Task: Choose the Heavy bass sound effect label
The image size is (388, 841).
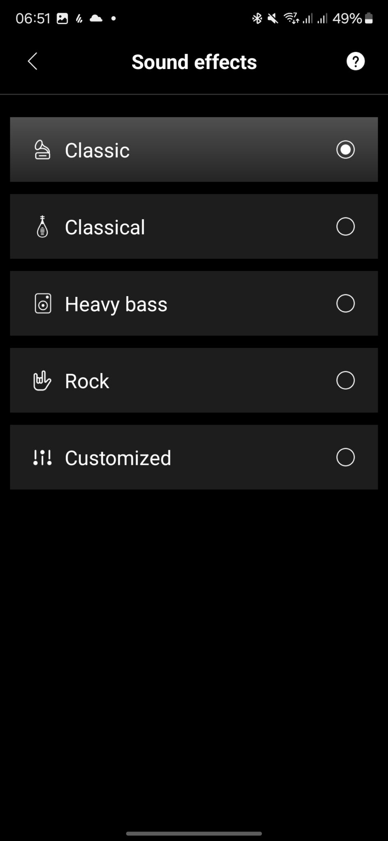Action: click(116, 304)
